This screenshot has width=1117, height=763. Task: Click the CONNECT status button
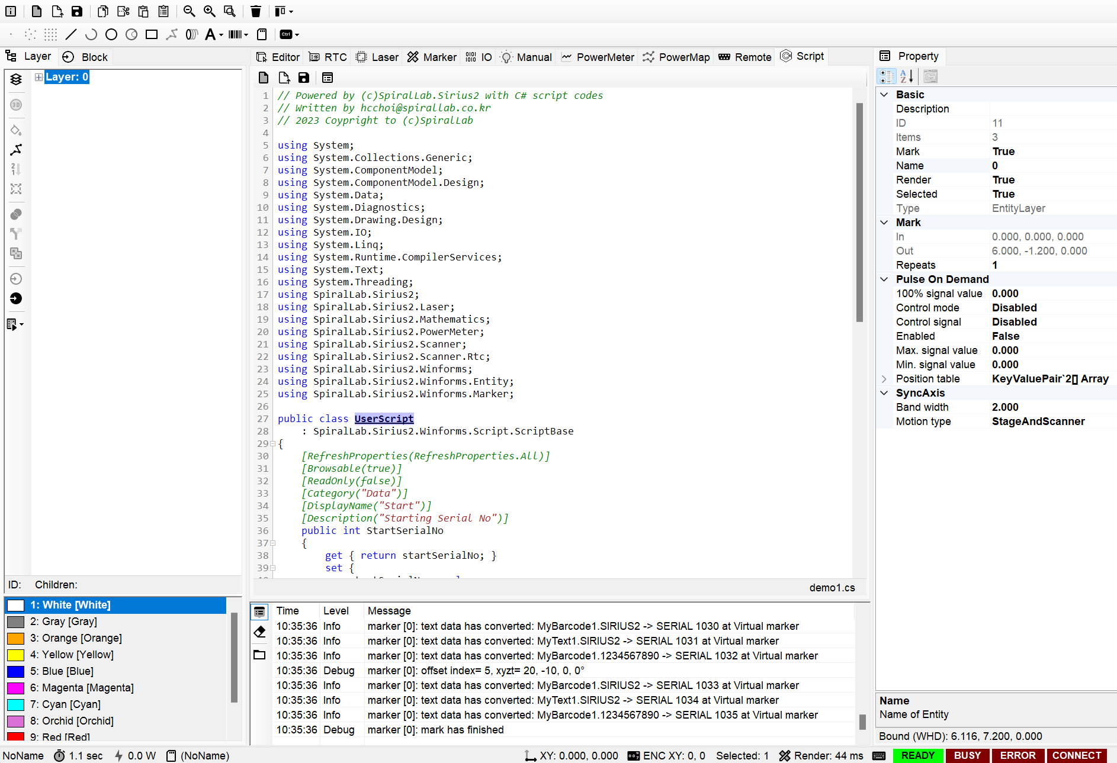point(1076,755)
